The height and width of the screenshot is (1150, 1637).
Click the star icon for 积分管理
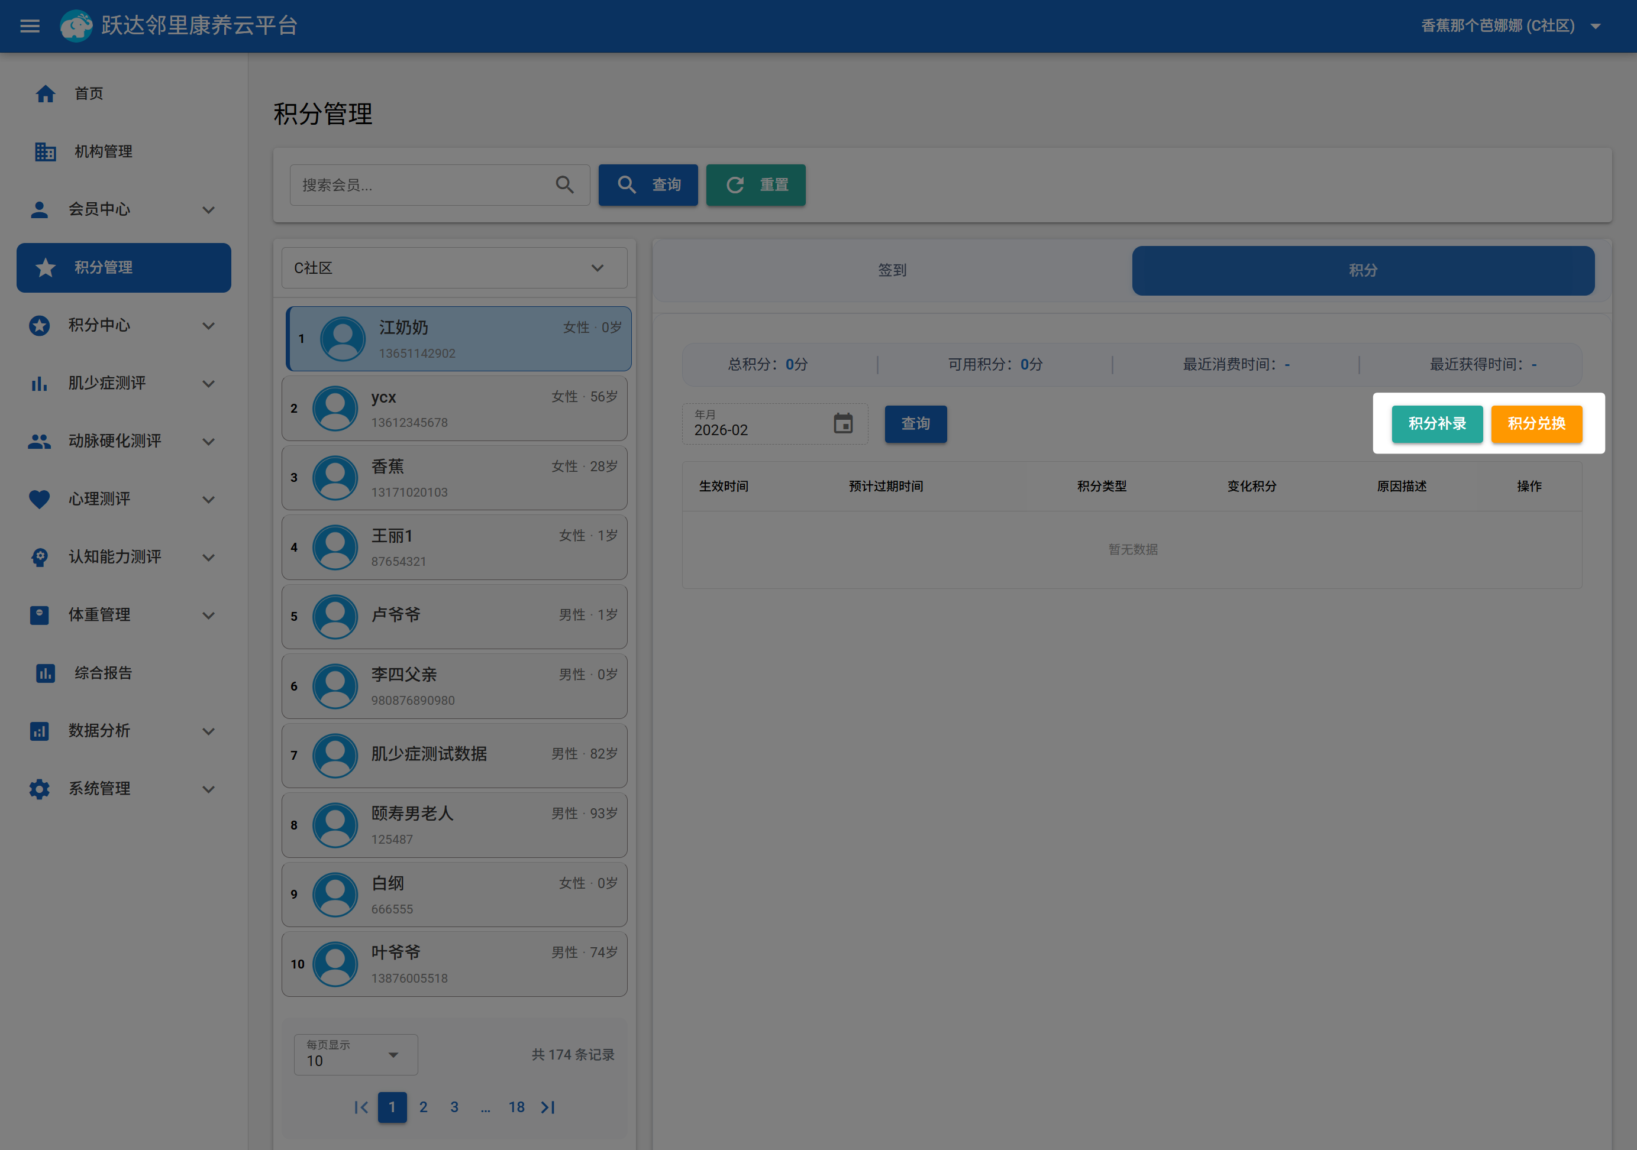[x=46, y=267]
